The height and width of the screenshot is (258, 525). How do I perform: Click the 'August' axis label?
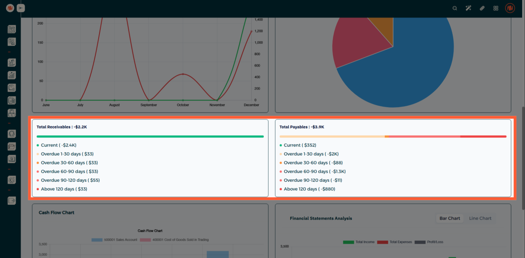[114, 105]
